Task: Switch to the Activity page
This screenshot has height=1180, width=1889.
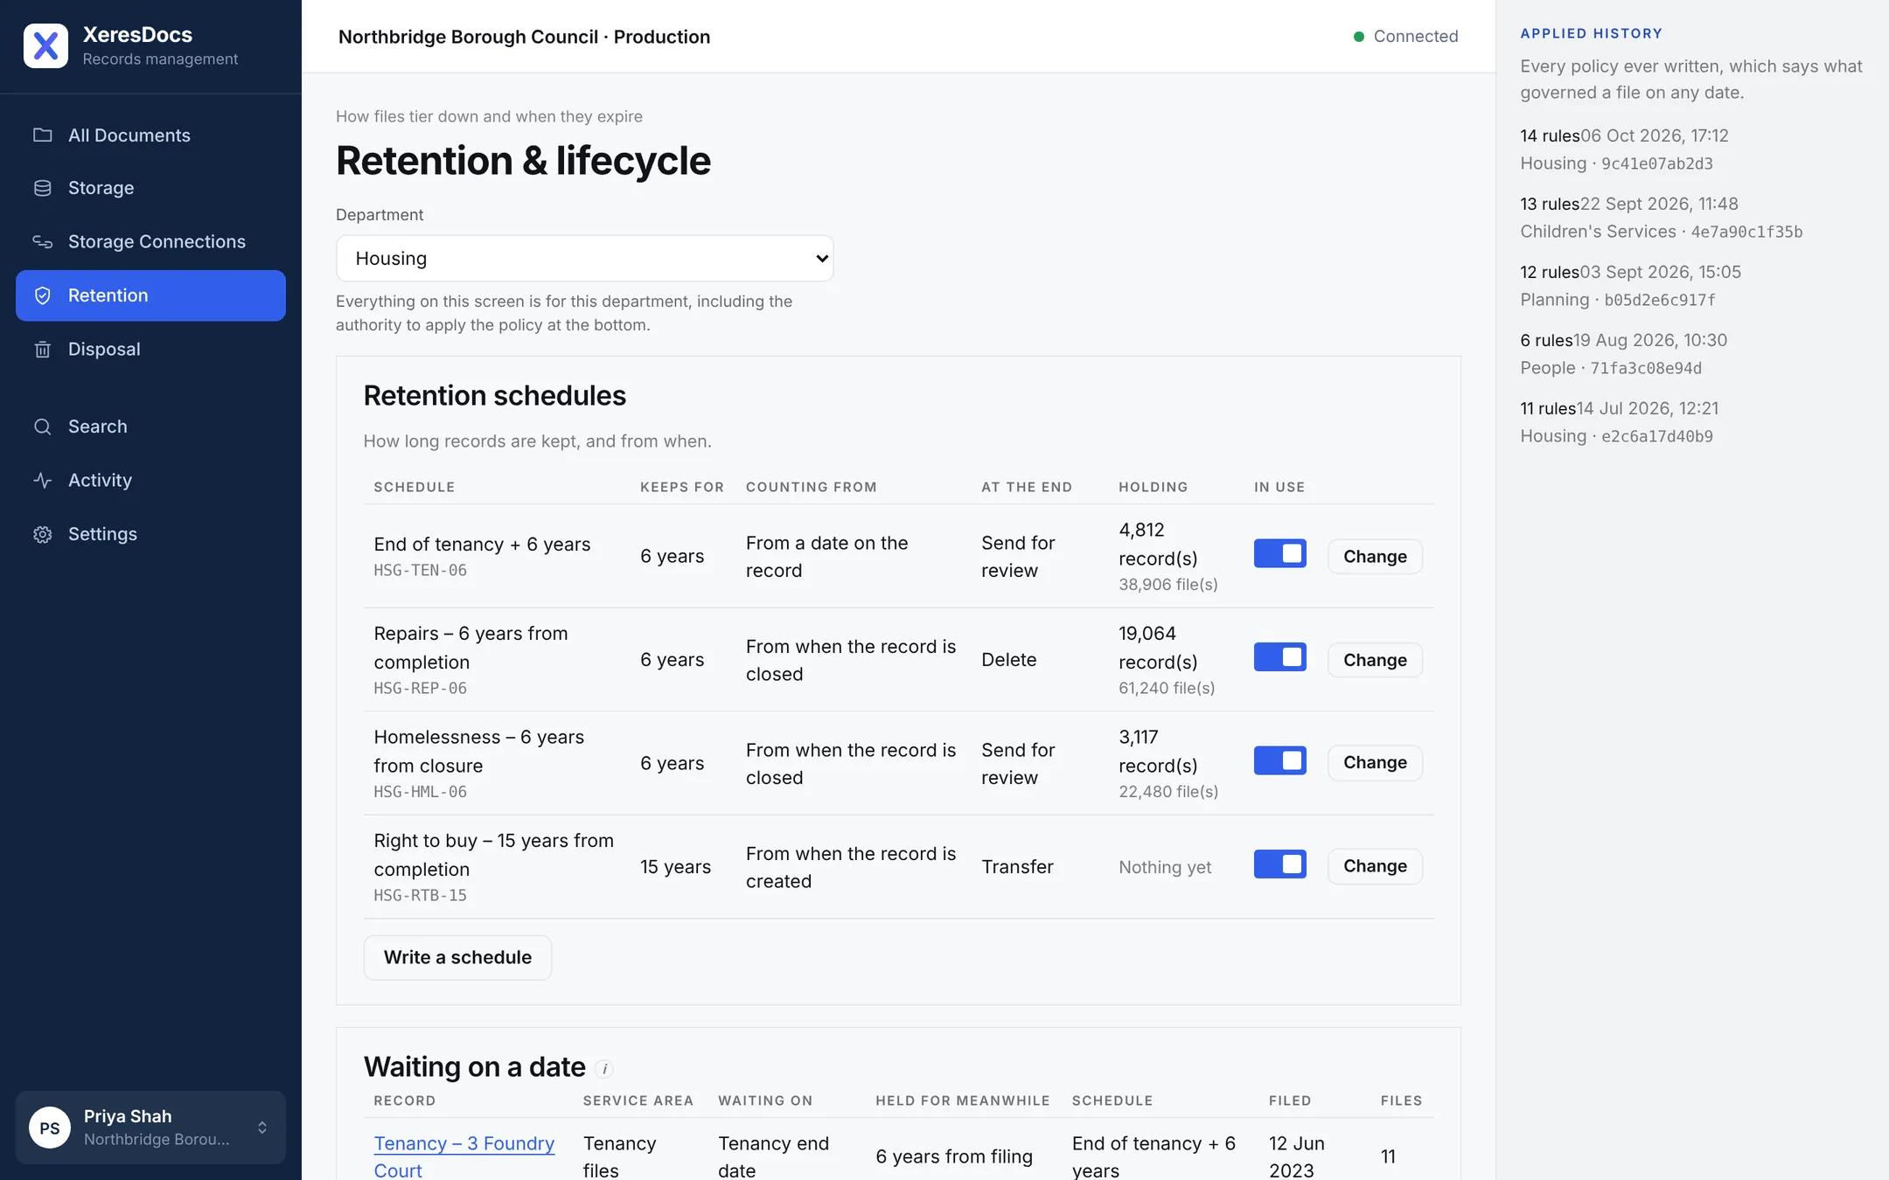Action: pyautogui.click(x=150, y=480)
